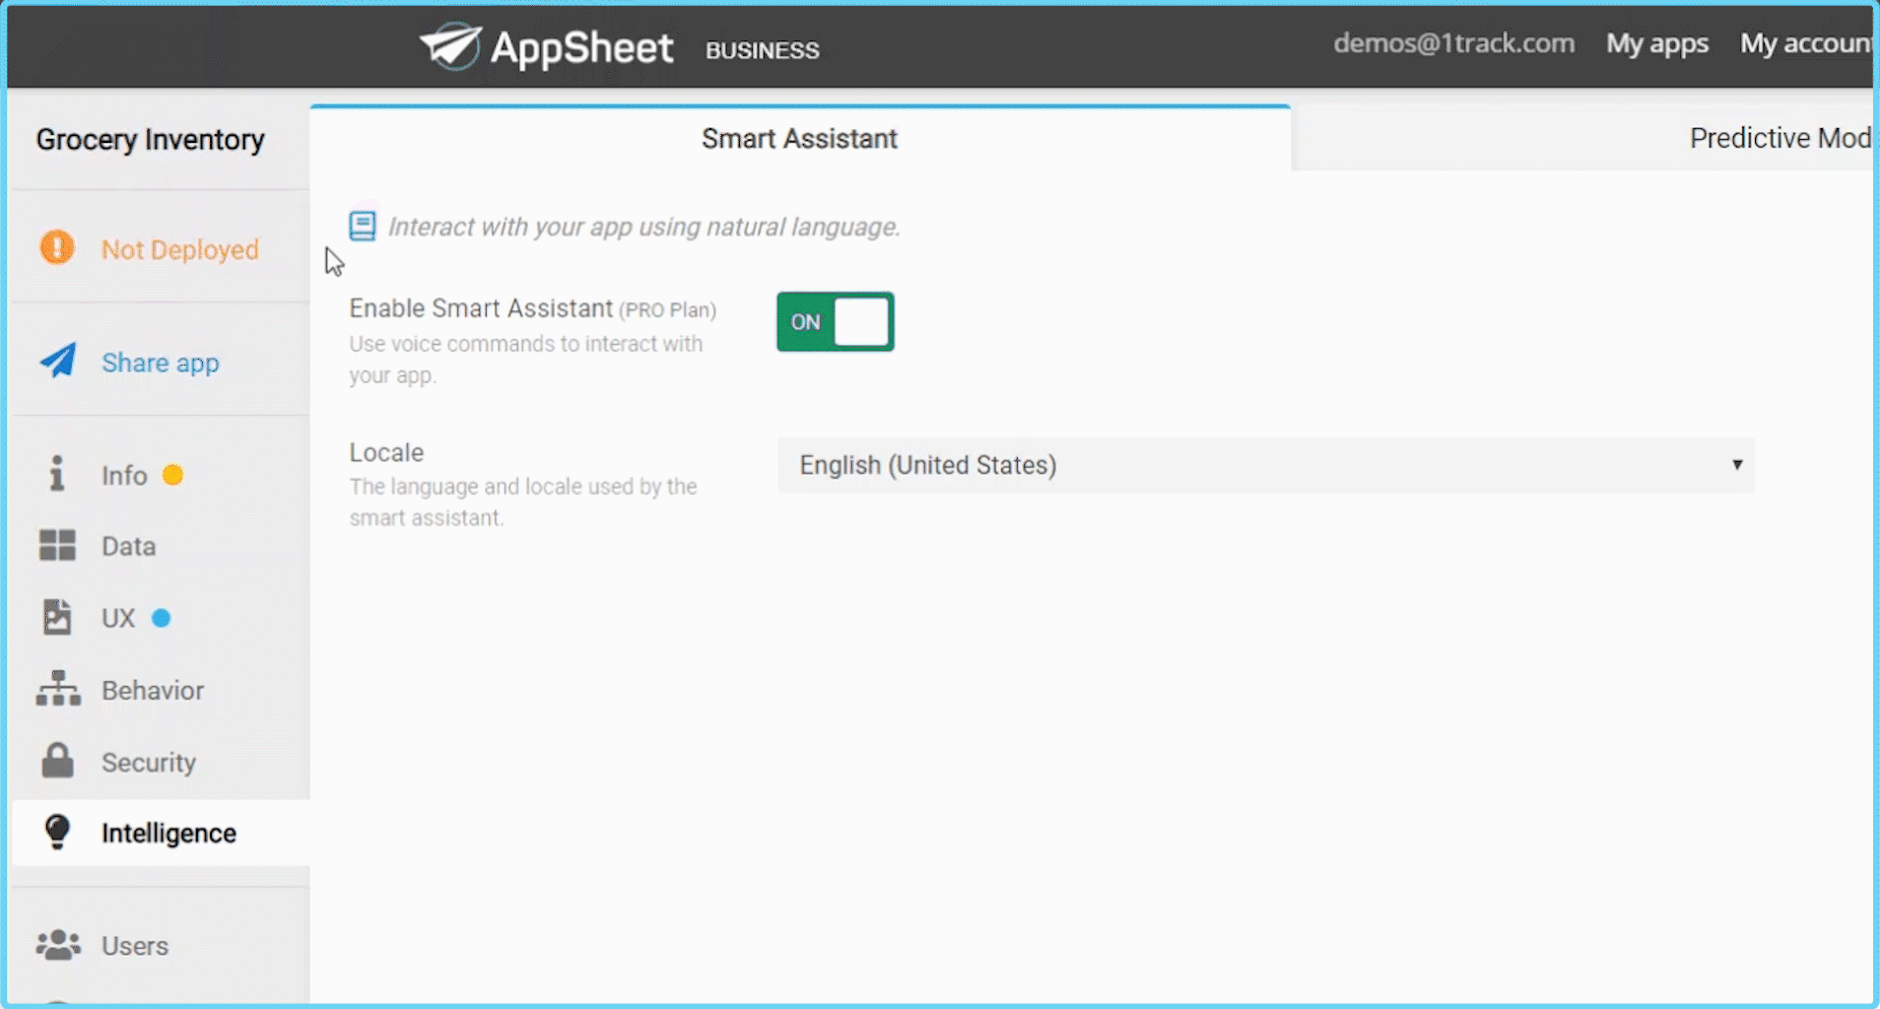
Task: Click the Share app link text
Action: pos(161,363)
